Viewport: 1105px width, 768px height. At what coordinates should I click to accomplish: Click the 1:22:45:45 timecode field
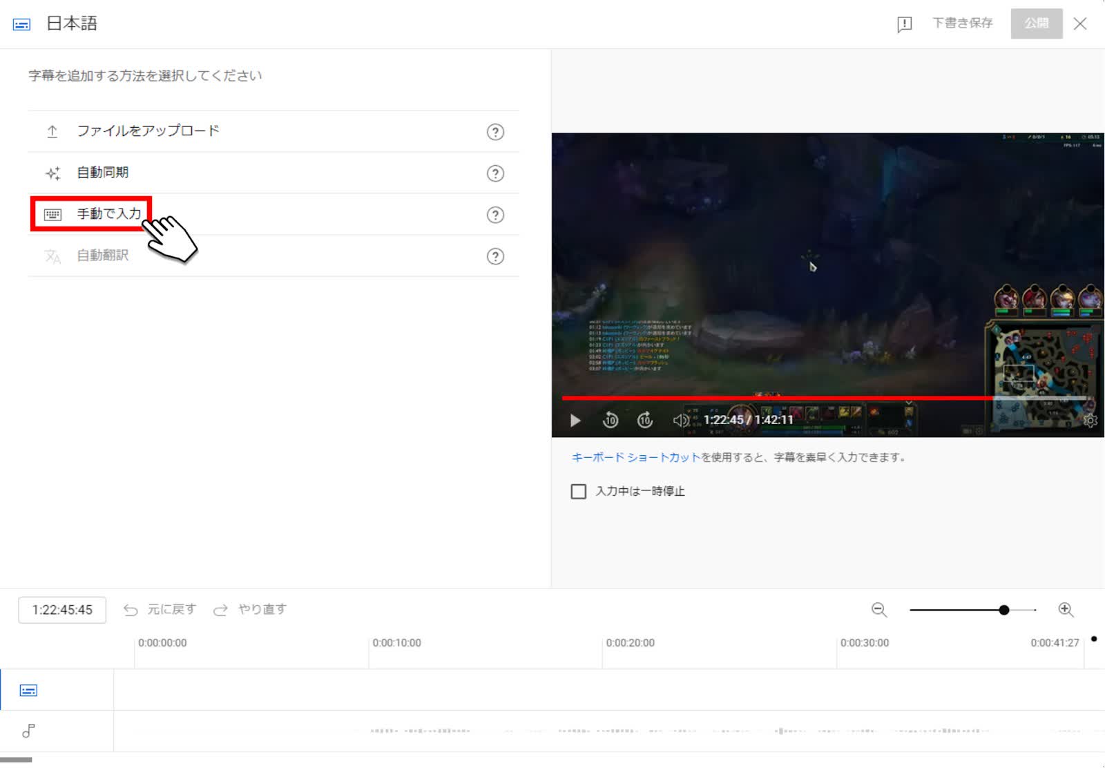tap(62, 610)
